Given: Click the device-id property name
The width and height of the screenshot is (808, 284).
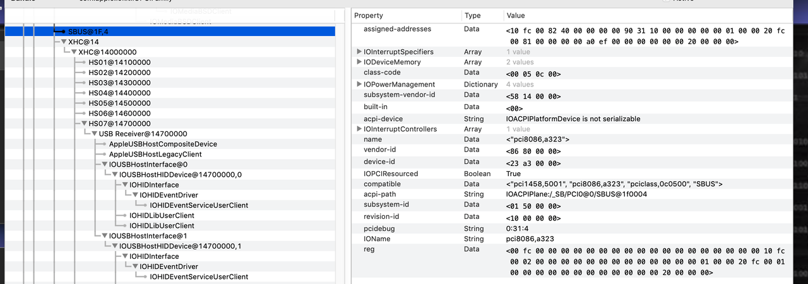Looking at the screenshot, I should pos(380,162).
